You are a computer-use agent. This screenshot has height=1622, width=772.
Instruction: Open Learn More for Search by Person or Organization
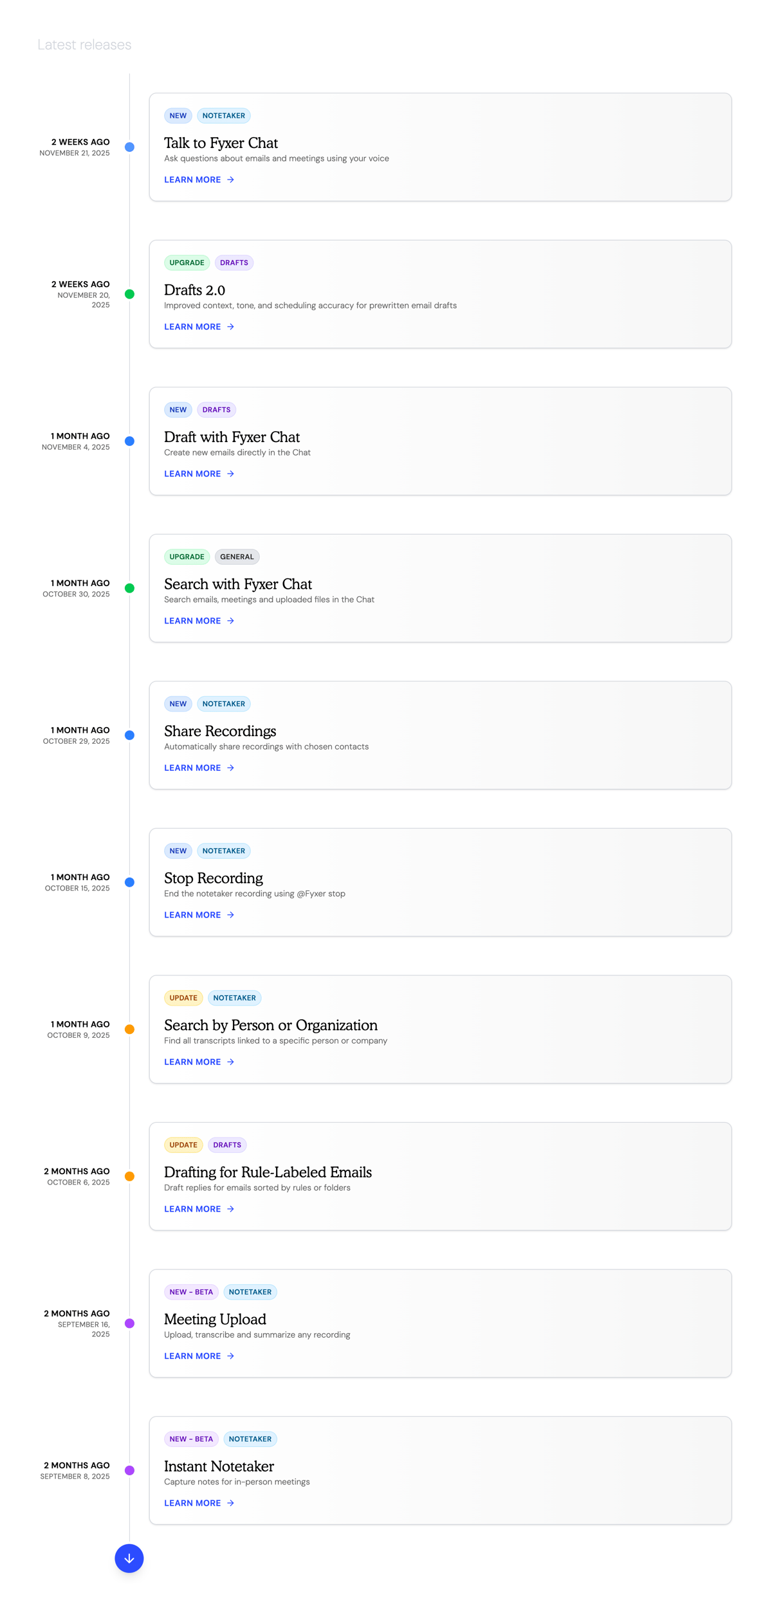(x=193, y=1062)
